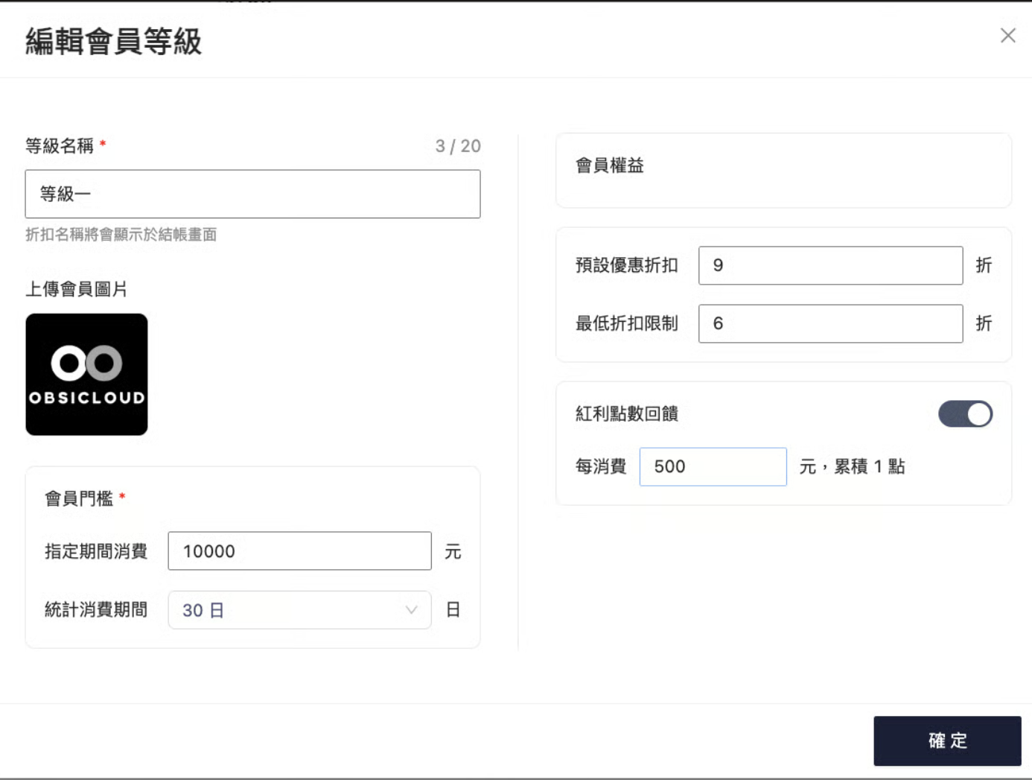Focus the 指定期間消費 amount field
This screenshot has height=780, width=1032.
point(299,551)
